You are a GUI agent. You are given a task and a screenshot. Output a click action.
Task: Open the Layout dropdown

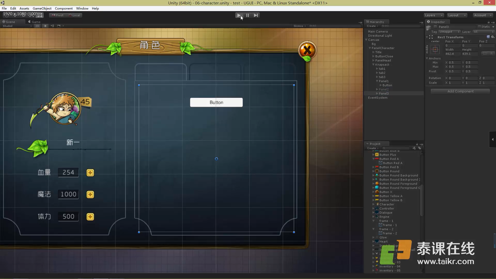[457, 15]
